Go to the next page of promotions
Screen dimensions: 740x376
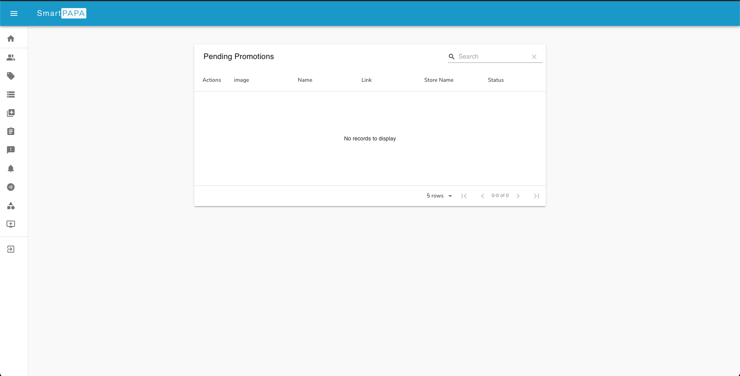pos(518,196)
